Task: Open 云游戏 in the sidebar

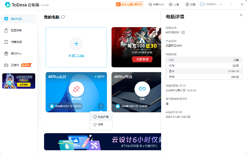Action: coord(14,65)
